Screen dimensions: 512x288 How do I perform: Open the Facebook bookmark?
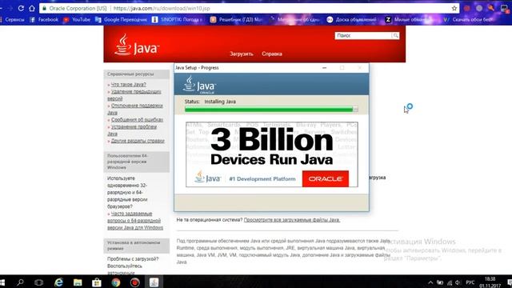[x=44, y=19]
